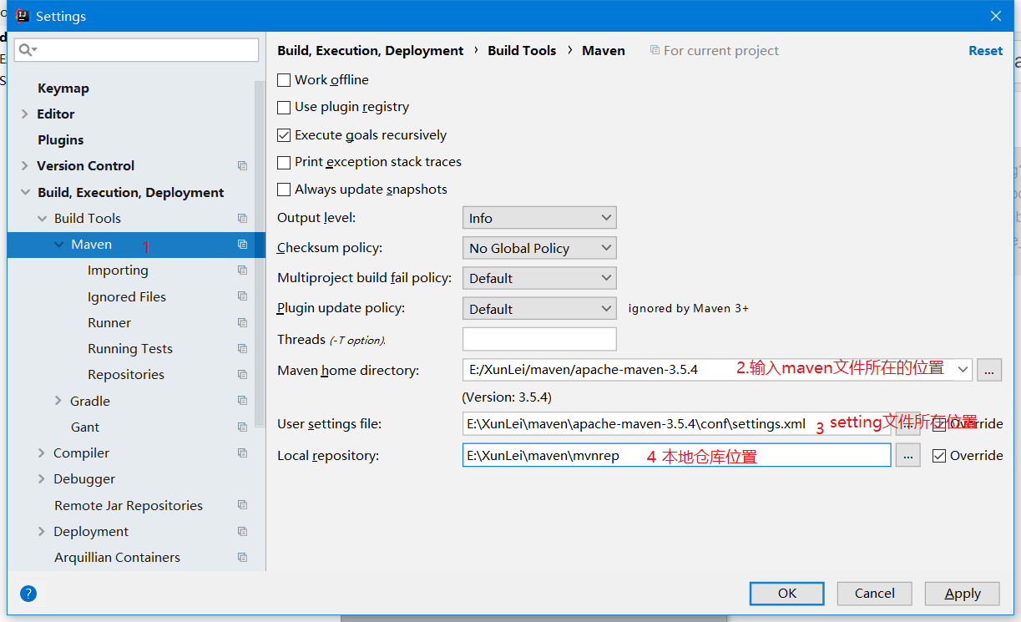The height and width of the screenshot is (622, 1021).
Task: Click the Local repository path field
Action: point(677,455)
